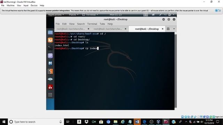Open the eye icon in Kali dock
223x125 pixels.
(x=50, y=79)
